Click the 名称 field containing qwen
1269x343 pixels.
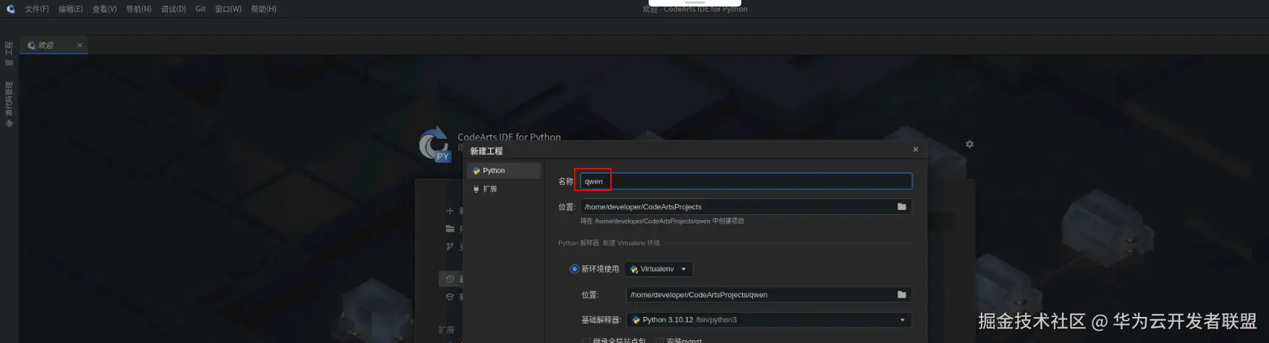pos(746,181)
